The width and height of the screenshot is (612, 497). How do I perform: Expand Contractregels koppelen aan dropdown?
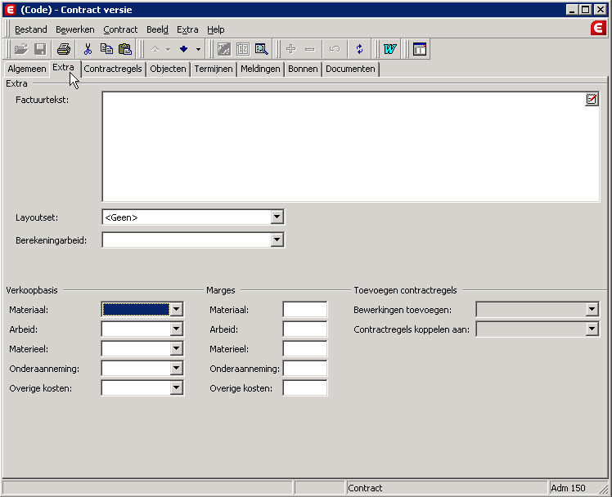click(x=592, y=329)
